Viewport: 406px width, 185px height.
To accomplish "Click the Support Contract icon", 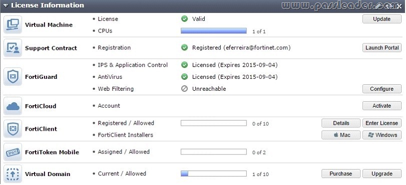I will pos(13,48).
